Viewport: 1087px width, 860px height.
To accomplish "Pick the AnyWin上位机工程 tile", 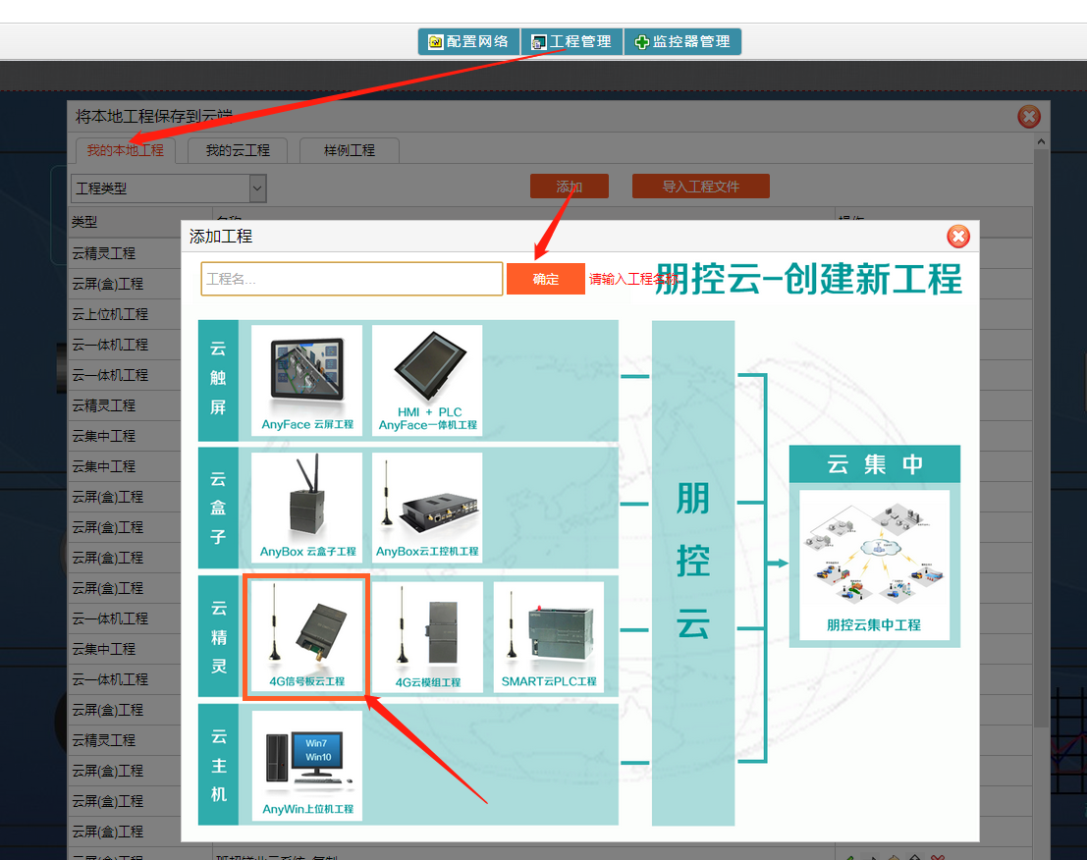I will point(307,766).
